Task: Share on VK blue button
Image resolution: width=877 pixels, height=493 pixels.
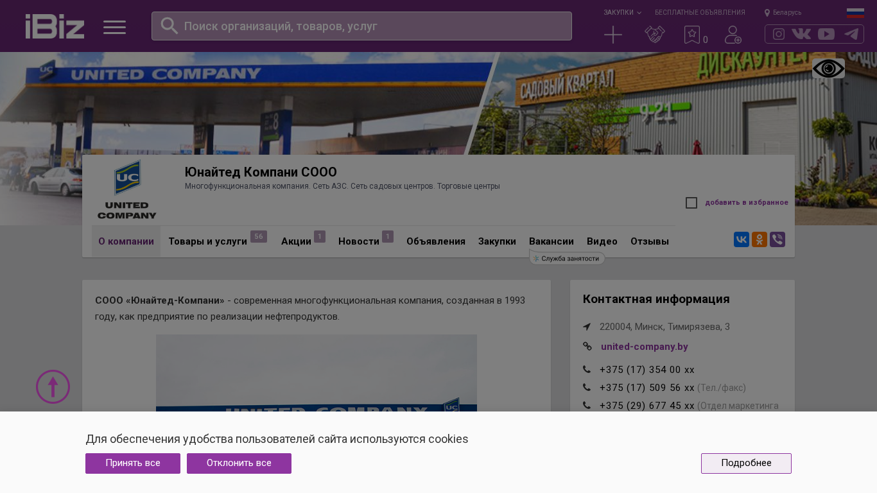Action: click(742, 239)
